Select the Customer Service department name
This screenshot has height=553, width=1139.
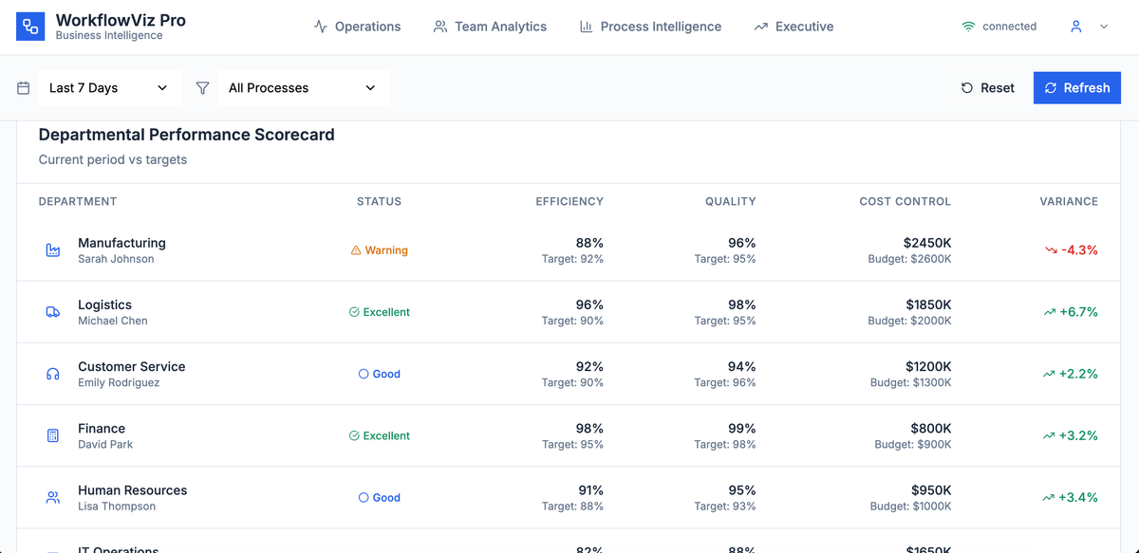[x=132, y=366]
